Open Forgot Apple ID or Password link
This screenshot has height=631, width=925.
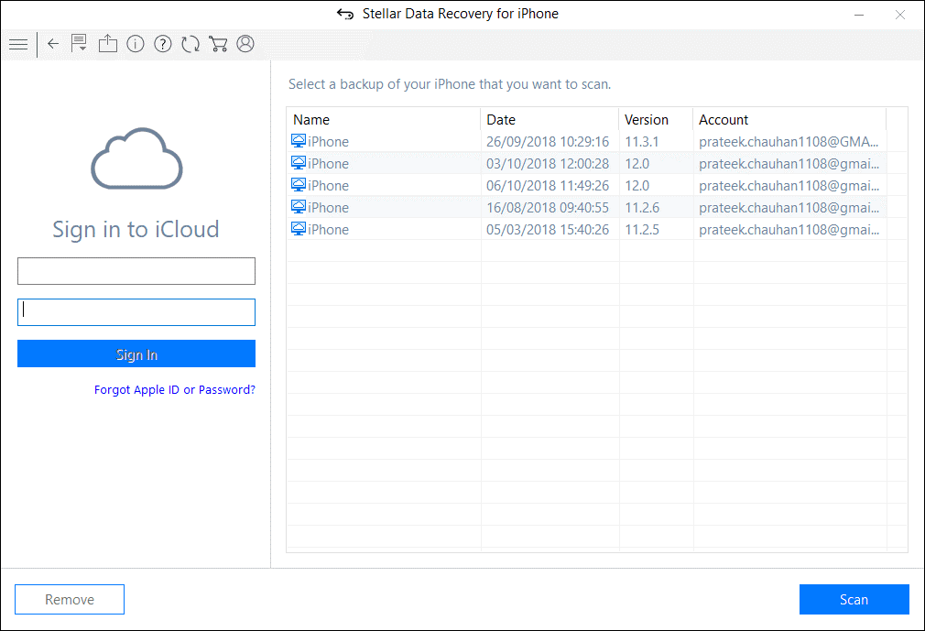click(x=174, y=389)
